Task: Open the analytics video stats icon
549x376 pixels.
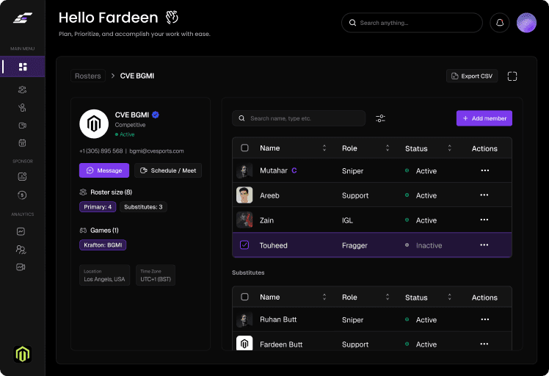Action: (21, 267)
